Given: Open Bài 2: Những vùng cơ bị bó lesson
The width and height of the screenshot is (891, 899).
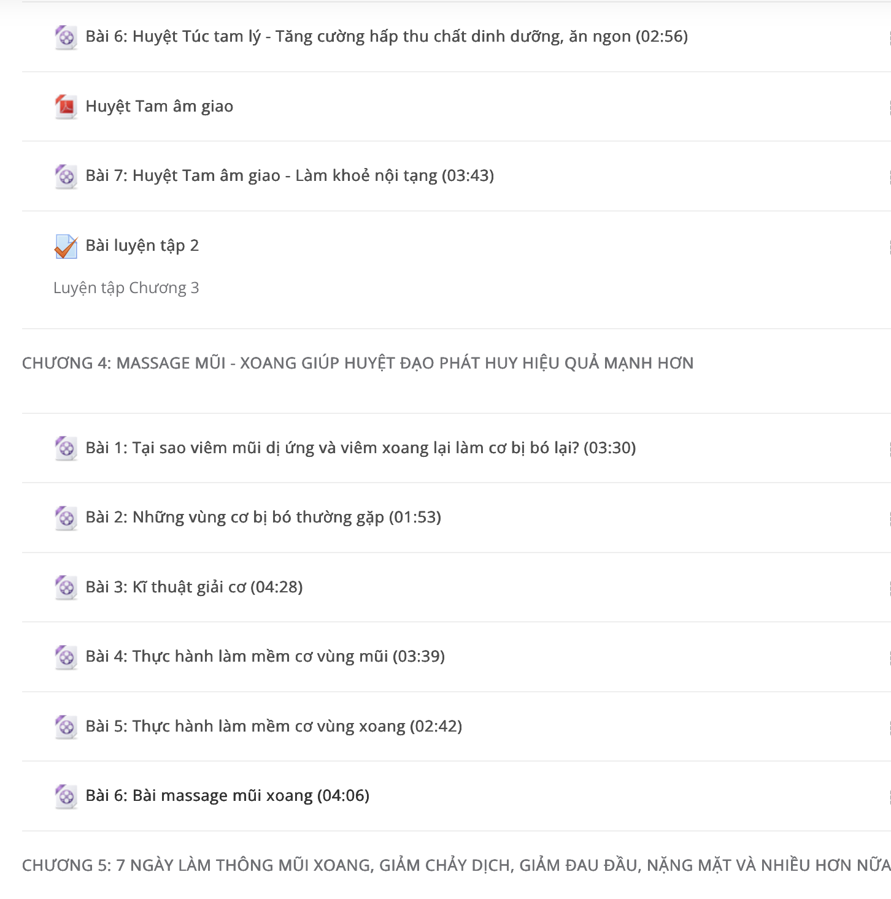Looking at the screenshot, I should point(263,518).
